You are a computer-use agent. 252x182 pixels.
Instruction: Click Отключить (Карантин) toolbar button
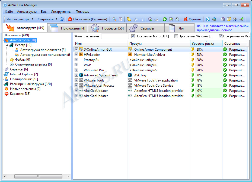87,19
